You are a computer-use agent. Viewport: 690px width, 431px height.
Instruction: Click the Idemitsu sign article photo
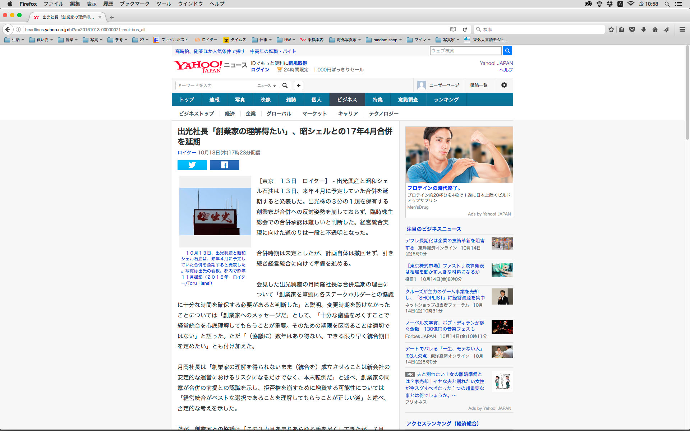tap(215, 212)
